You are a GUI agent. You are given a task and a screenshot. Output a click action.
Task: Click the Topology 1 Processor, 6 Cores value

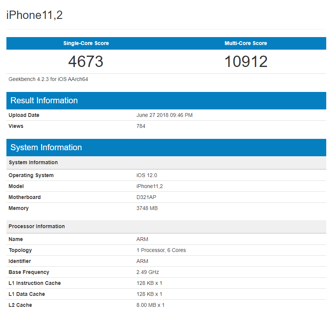(x=161, y=250)
